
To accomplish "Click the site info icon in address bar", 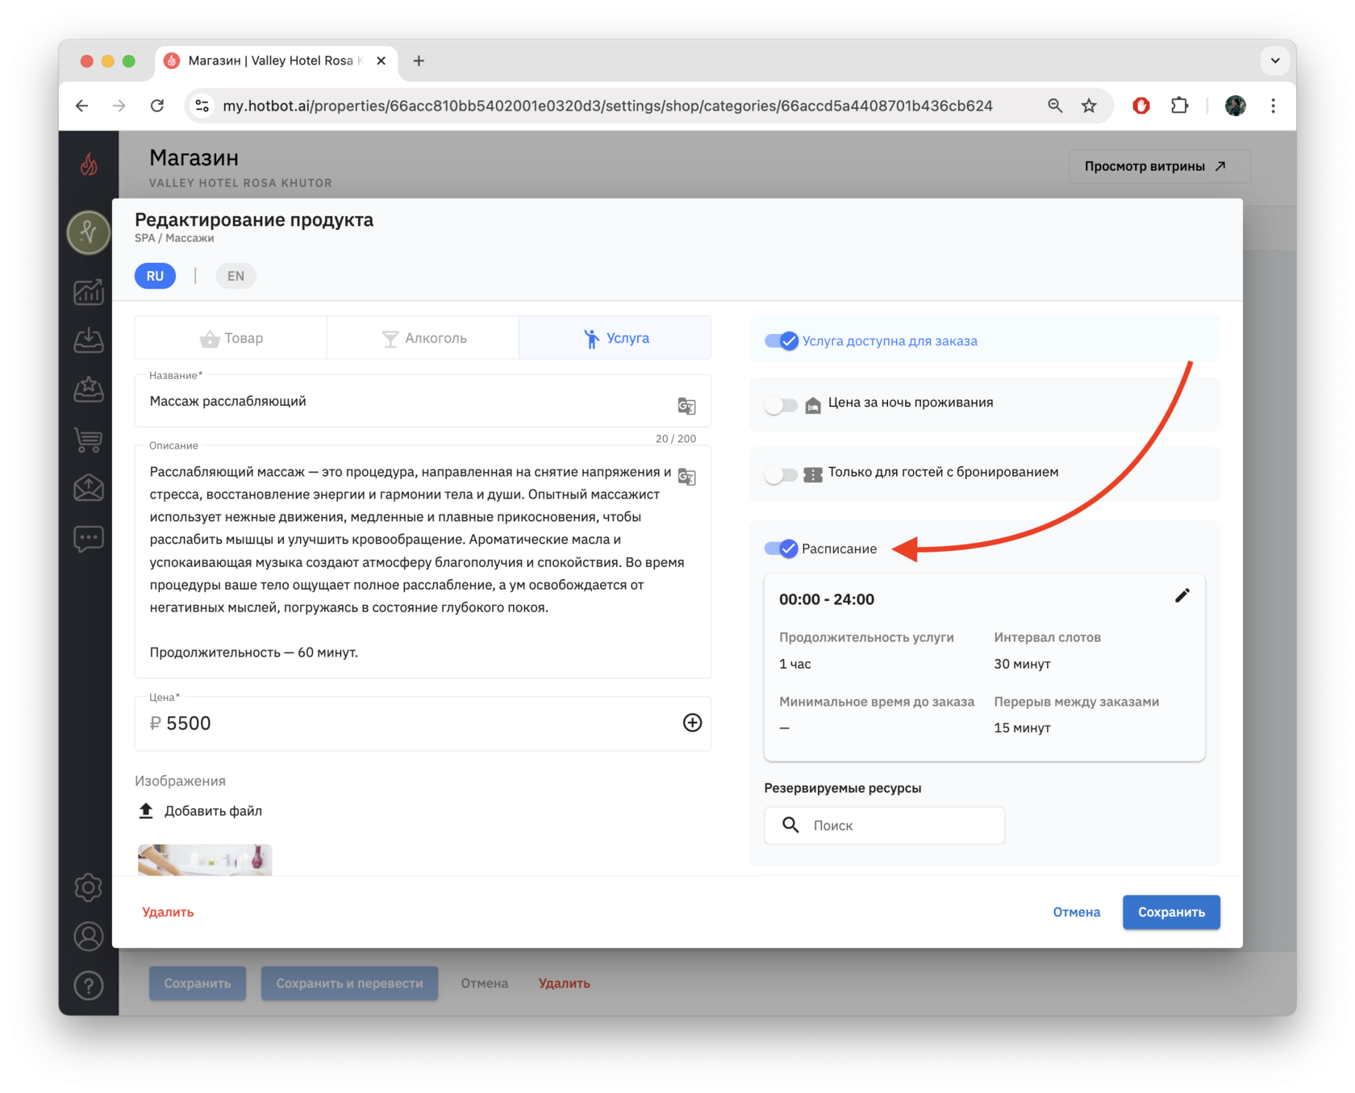I will pyautogui.click(x=202, y=106).
